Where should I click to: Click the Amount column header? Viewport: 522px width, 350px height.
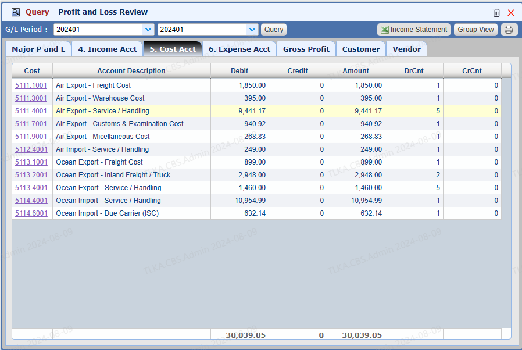(356, 70)
